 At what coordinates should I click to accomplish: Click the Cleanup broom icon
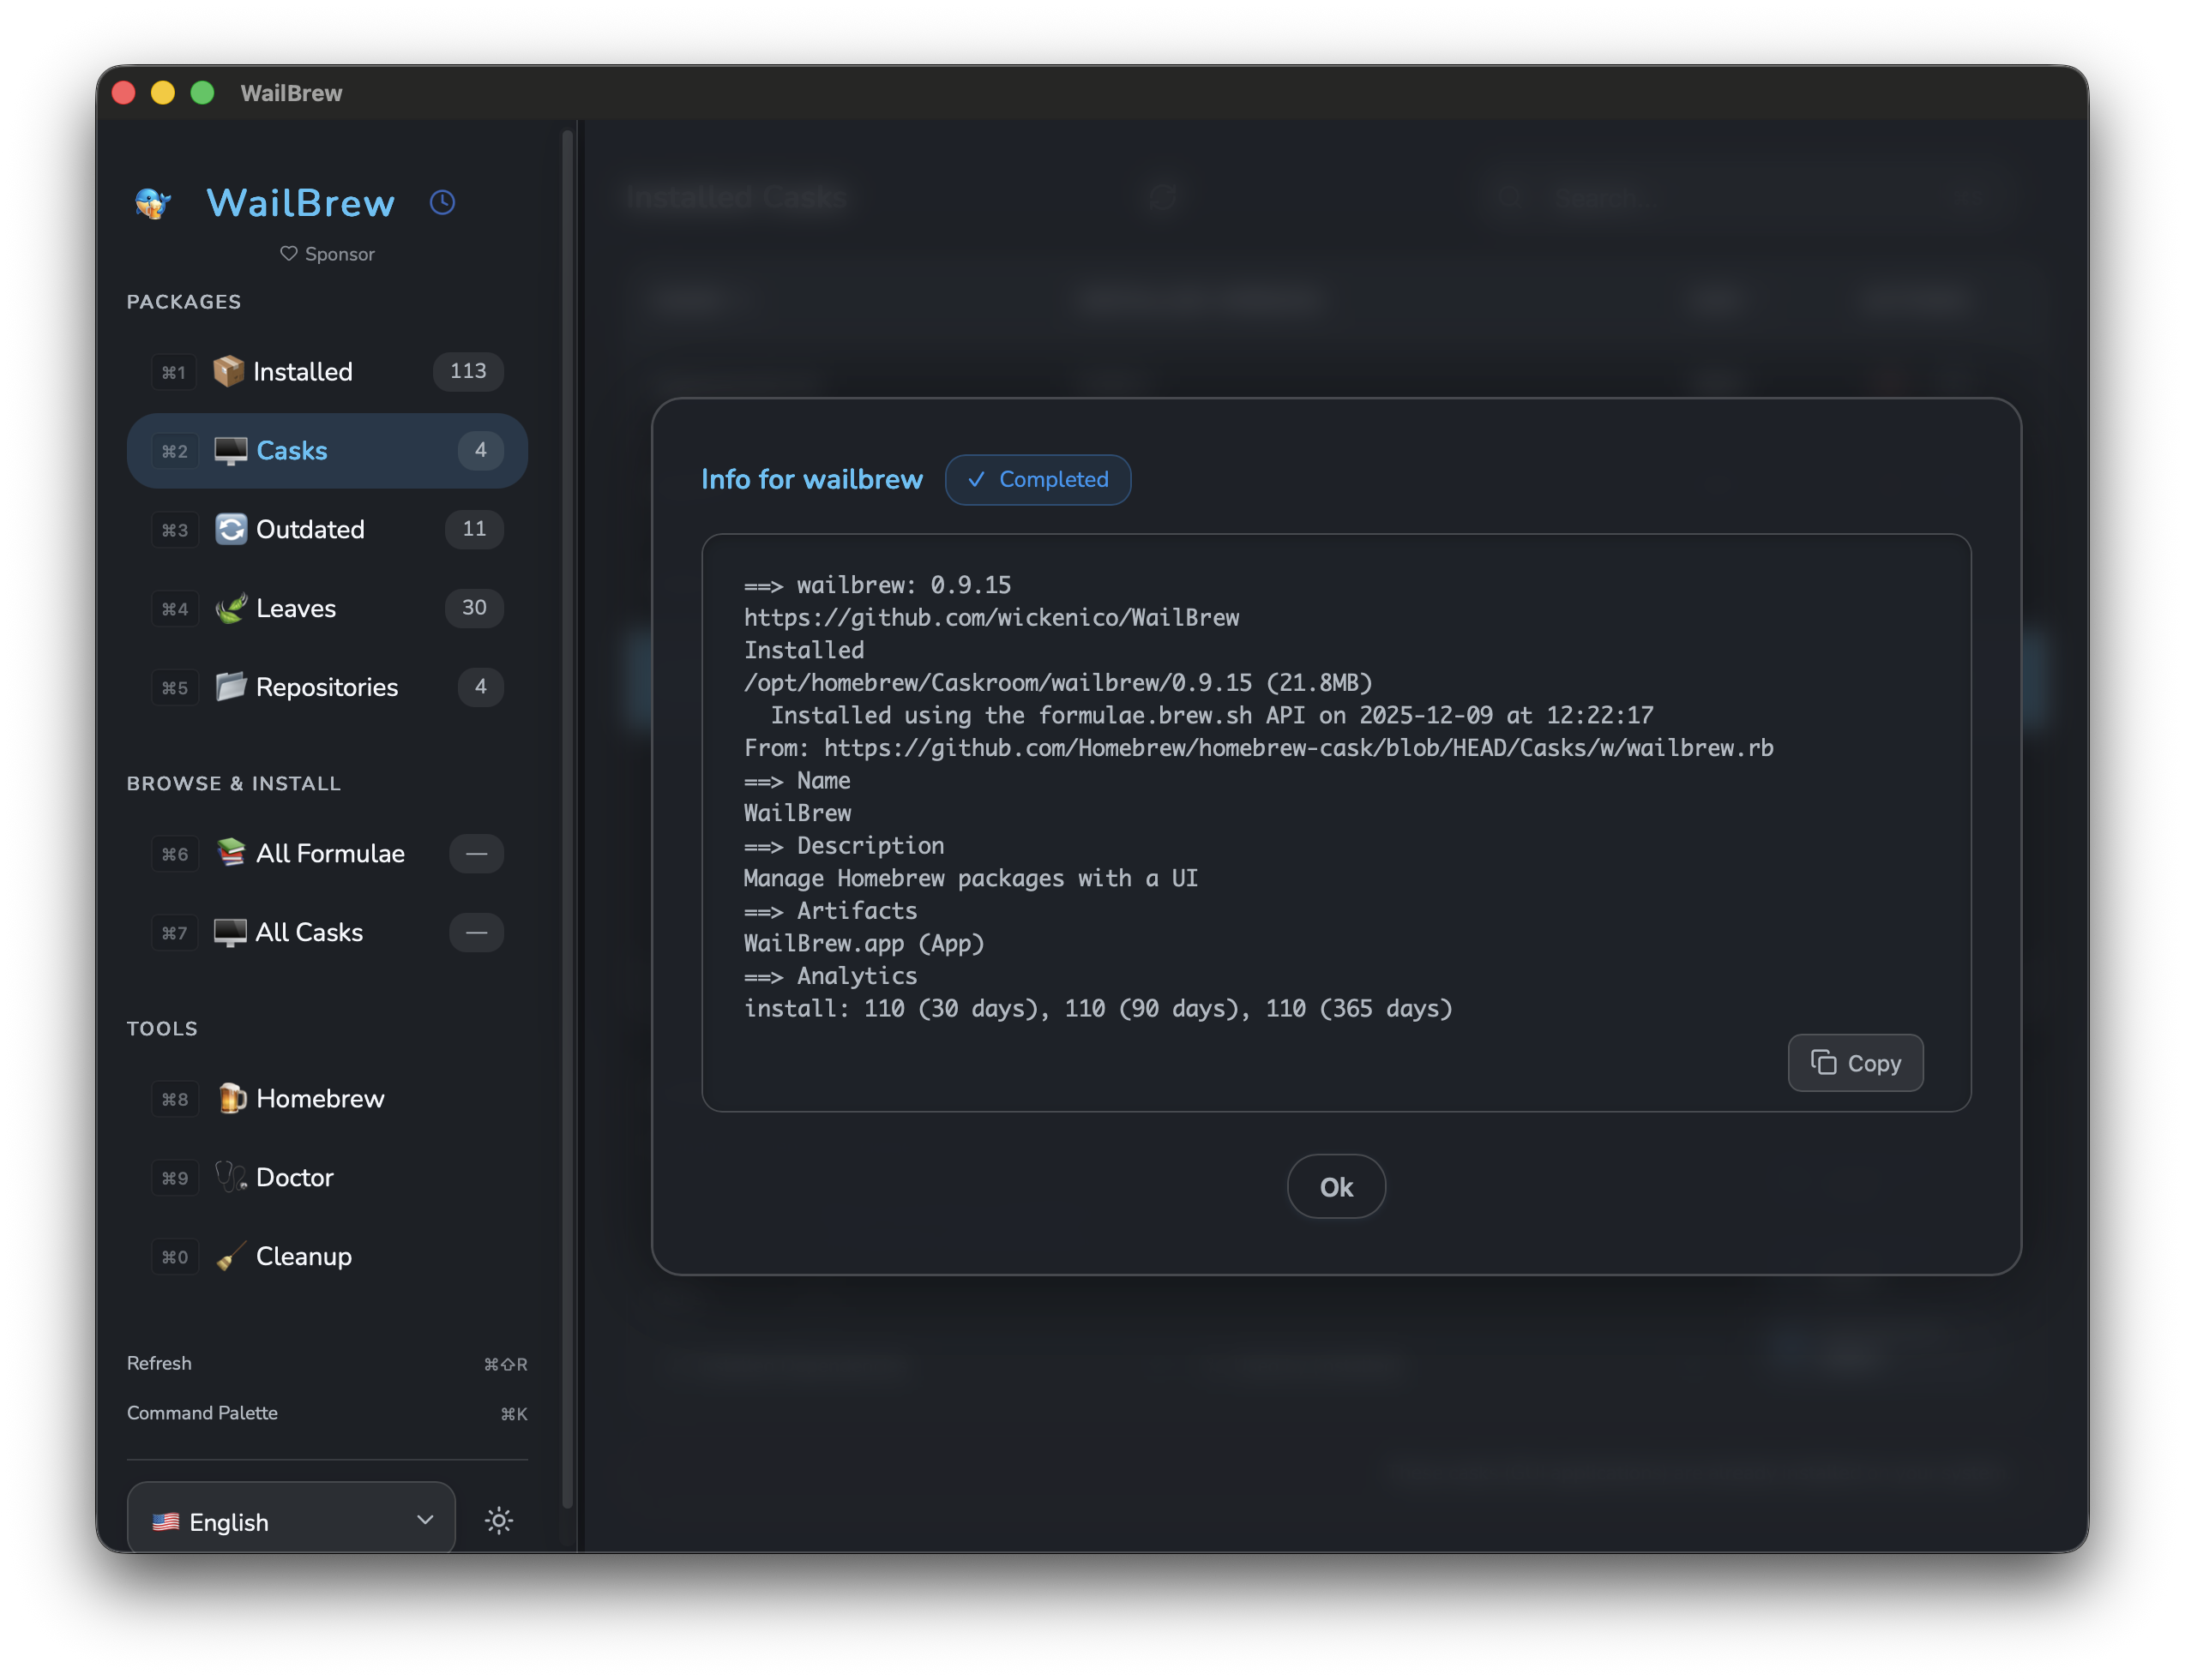pyautogui.click(x=232, y=1256)
